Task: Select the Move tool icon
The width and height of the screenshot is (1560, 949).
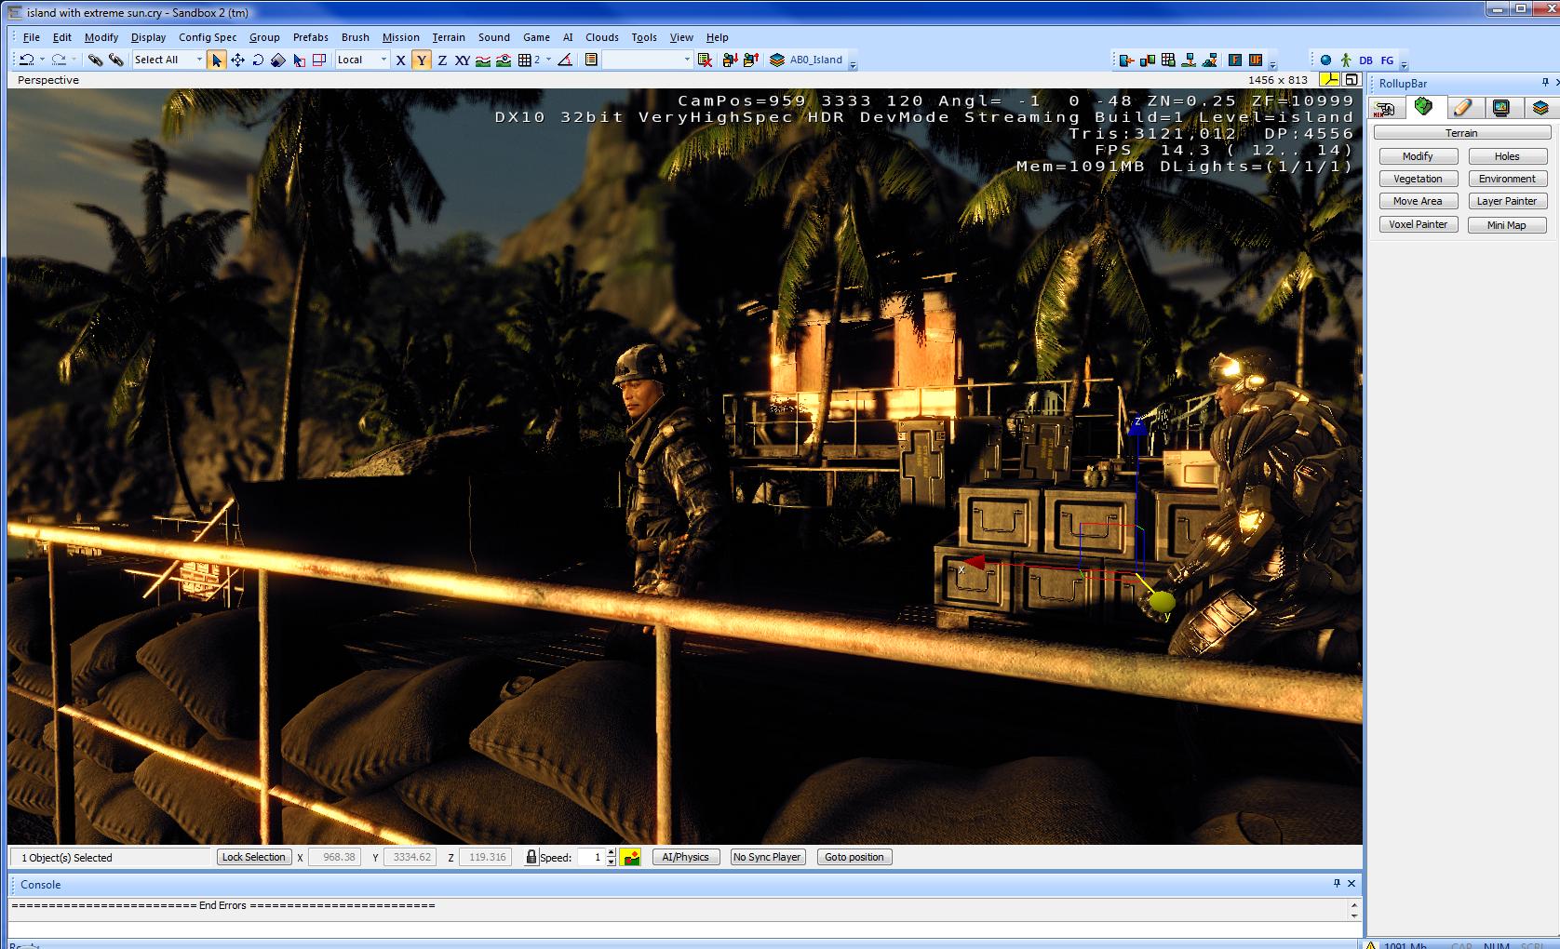Action: coord(237,60)
